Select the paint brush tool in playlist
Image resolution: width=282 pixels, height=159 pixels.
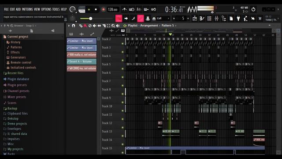click(85, 26)
